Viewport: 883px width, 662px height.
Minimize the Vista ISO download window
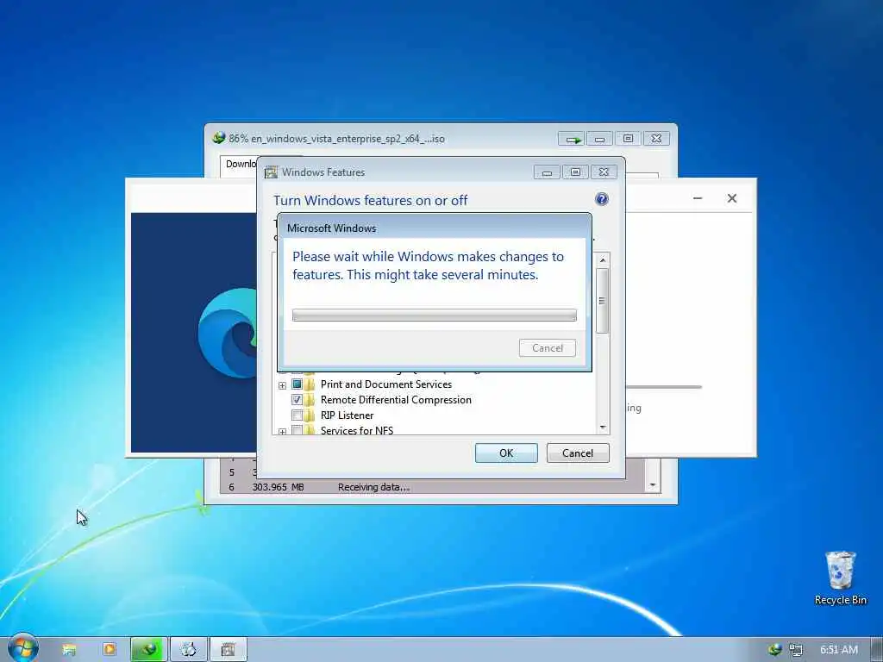click(600, 139)
